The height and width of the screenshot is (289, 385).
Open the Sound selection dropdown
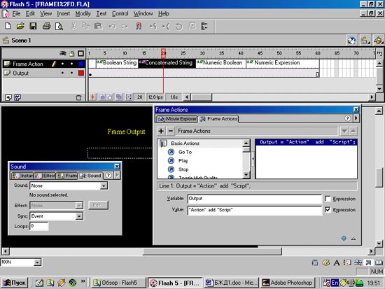pyautogui.click(x=104, y=185)
